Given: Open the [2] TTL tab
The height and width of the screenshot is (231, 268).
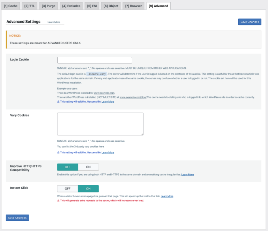Looking at the screenshot, I should click(30, 6).
